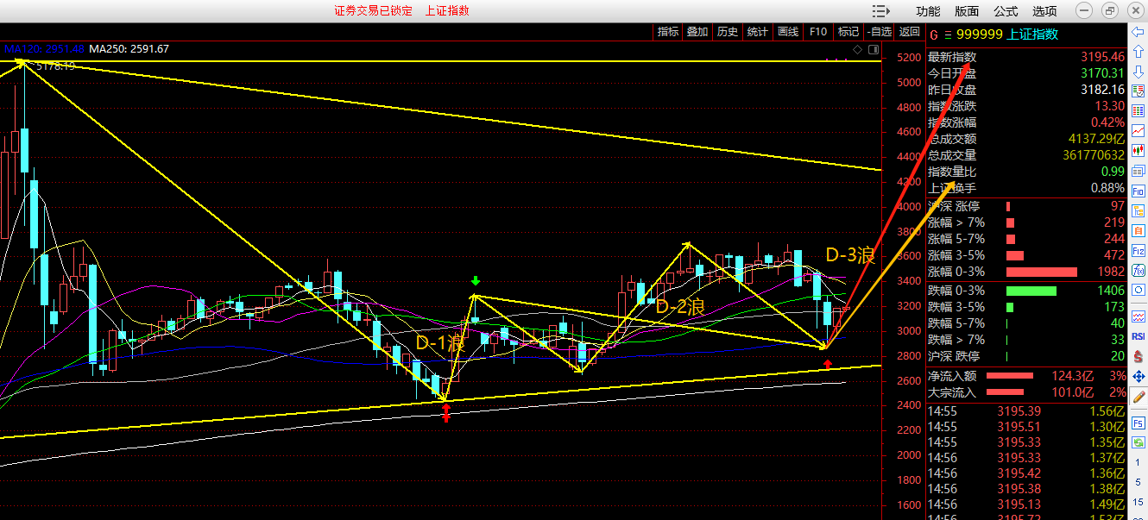Click the blue four-way move arrows icon
Viewport: 1148px width, 520px height.
coord(1139,377)
